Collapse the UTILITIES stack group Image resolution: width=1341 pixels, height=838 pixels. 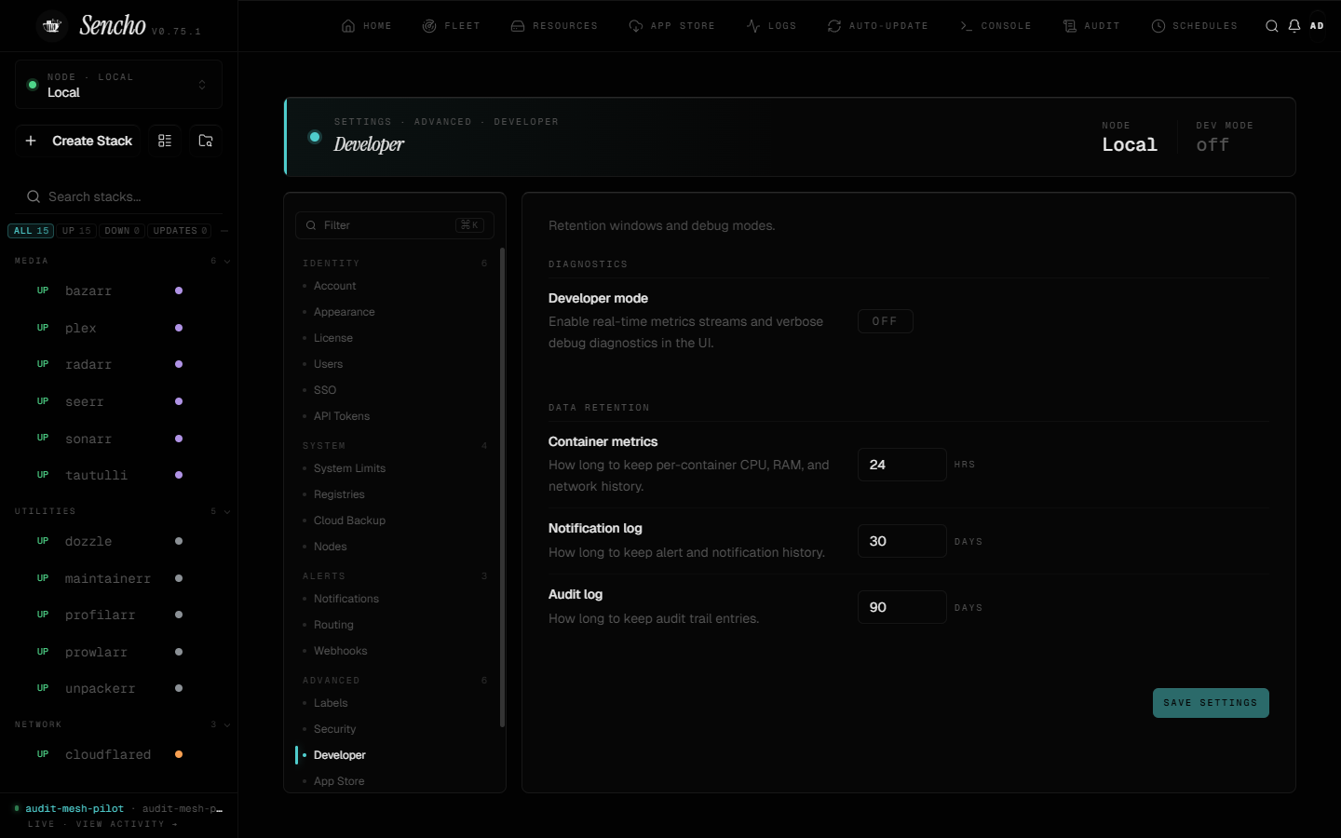(x=227, y=512)
